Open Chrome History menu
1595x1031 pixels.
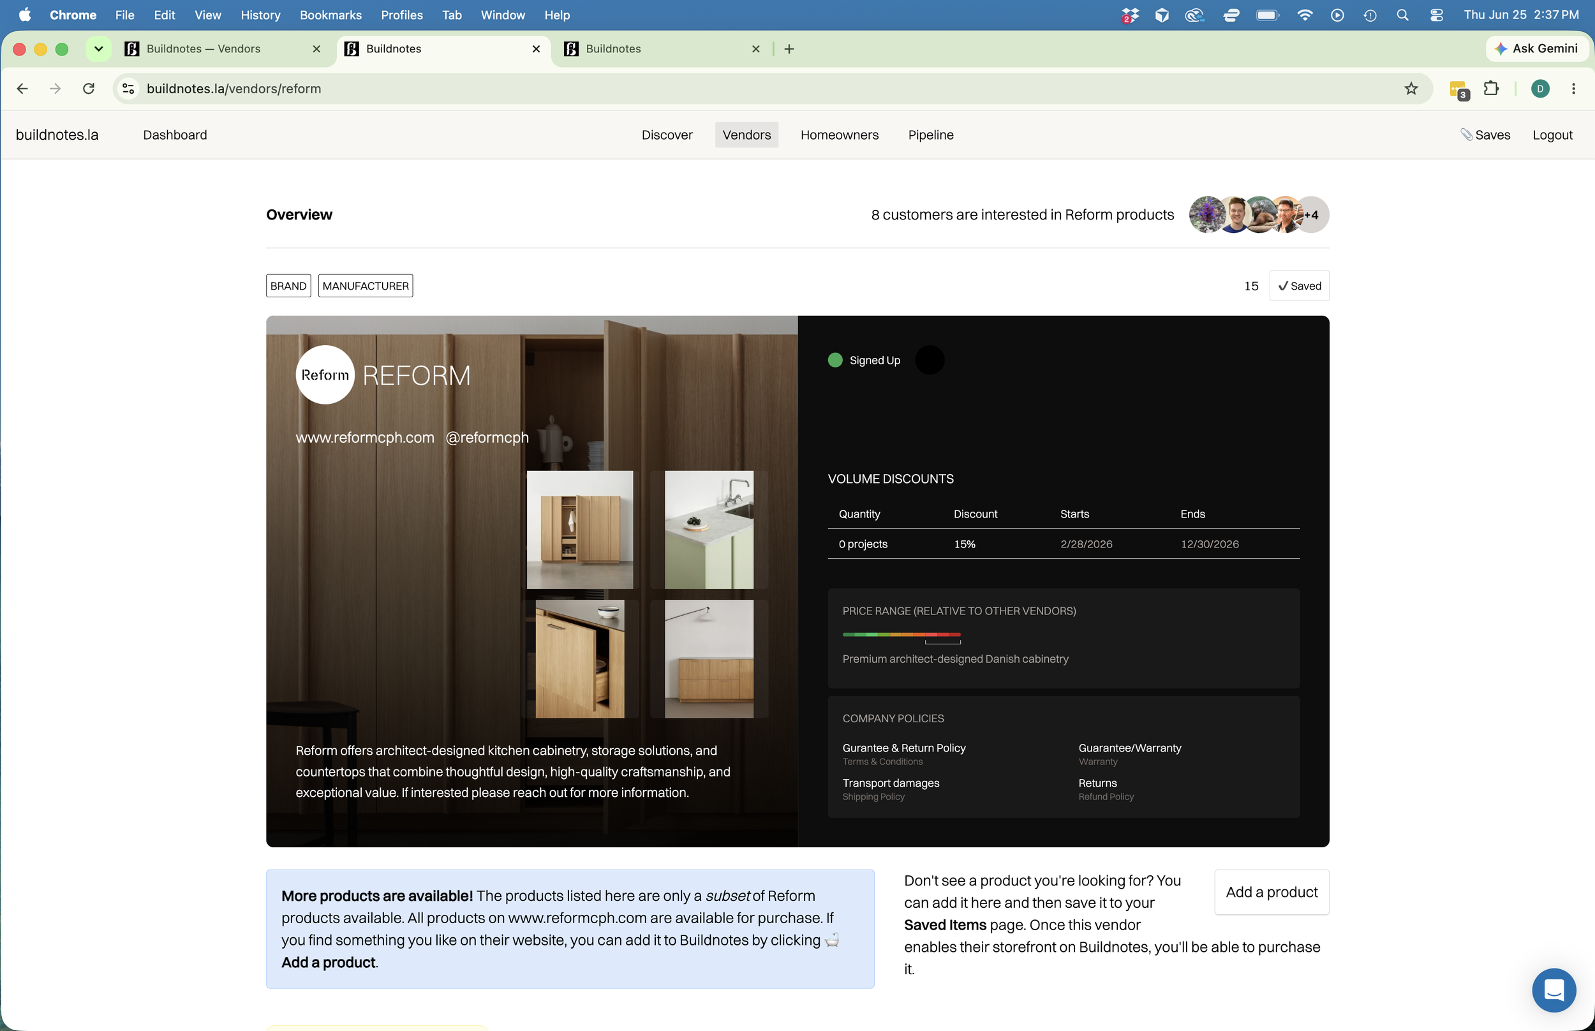[x=260, y=15]
